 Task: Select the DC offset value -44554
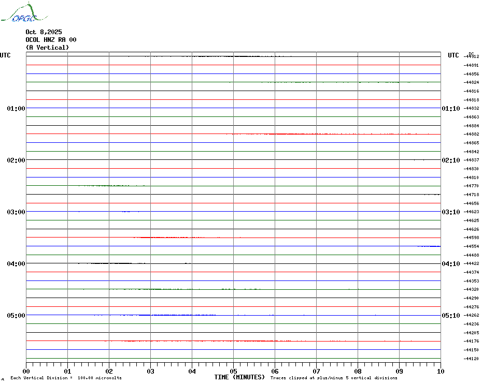[472, 246]
